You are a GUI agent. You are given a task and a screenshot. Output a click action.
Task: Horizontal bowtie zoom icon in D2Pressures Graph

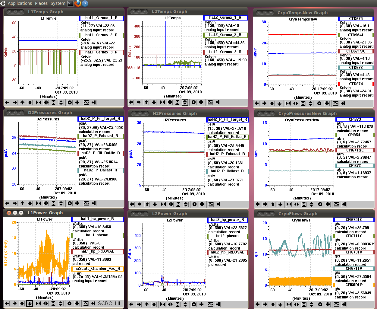(39, 203)
